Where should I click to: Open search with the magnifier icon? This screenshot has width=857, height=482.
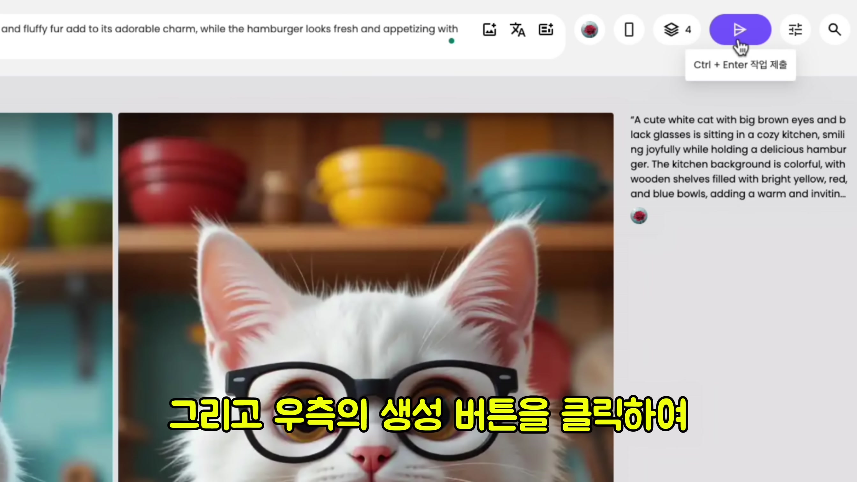click(834, 30)
